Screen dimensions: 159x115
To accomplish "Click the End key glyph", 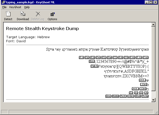I will pyautogui.click(x=138, y=96).
